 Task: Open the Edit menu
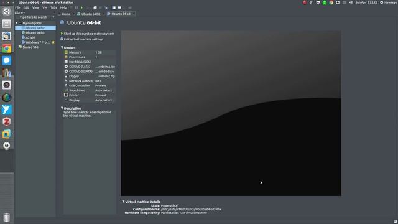click(26, 7)
